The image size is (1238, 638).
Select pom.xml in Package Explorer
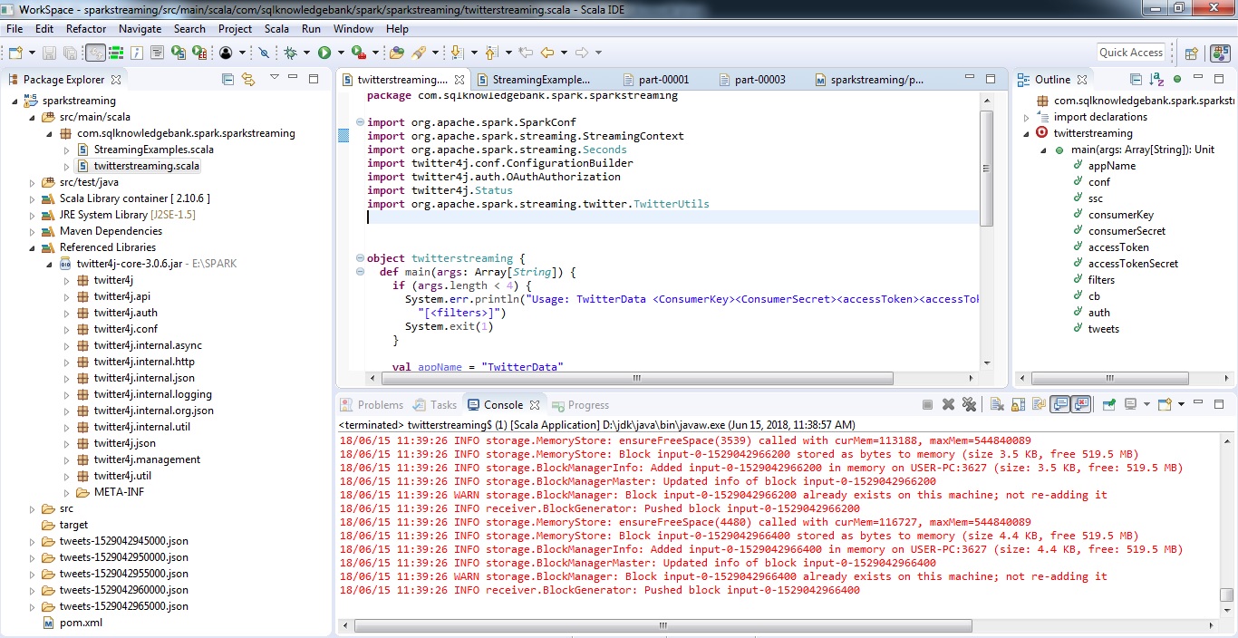click(x=81, y=623)
